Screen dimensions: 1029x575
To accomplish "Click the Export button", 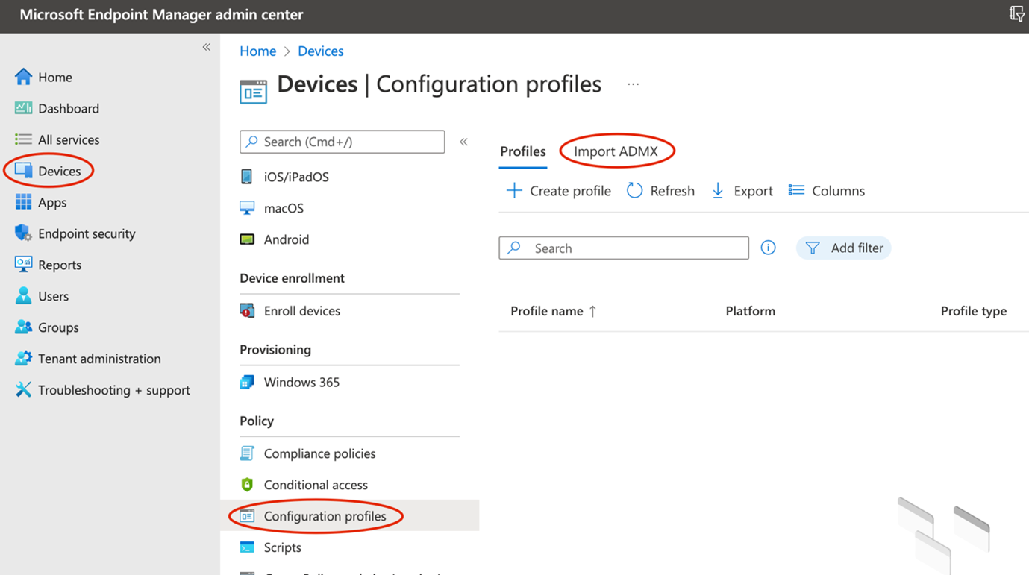I will click(x=742, y=191).
